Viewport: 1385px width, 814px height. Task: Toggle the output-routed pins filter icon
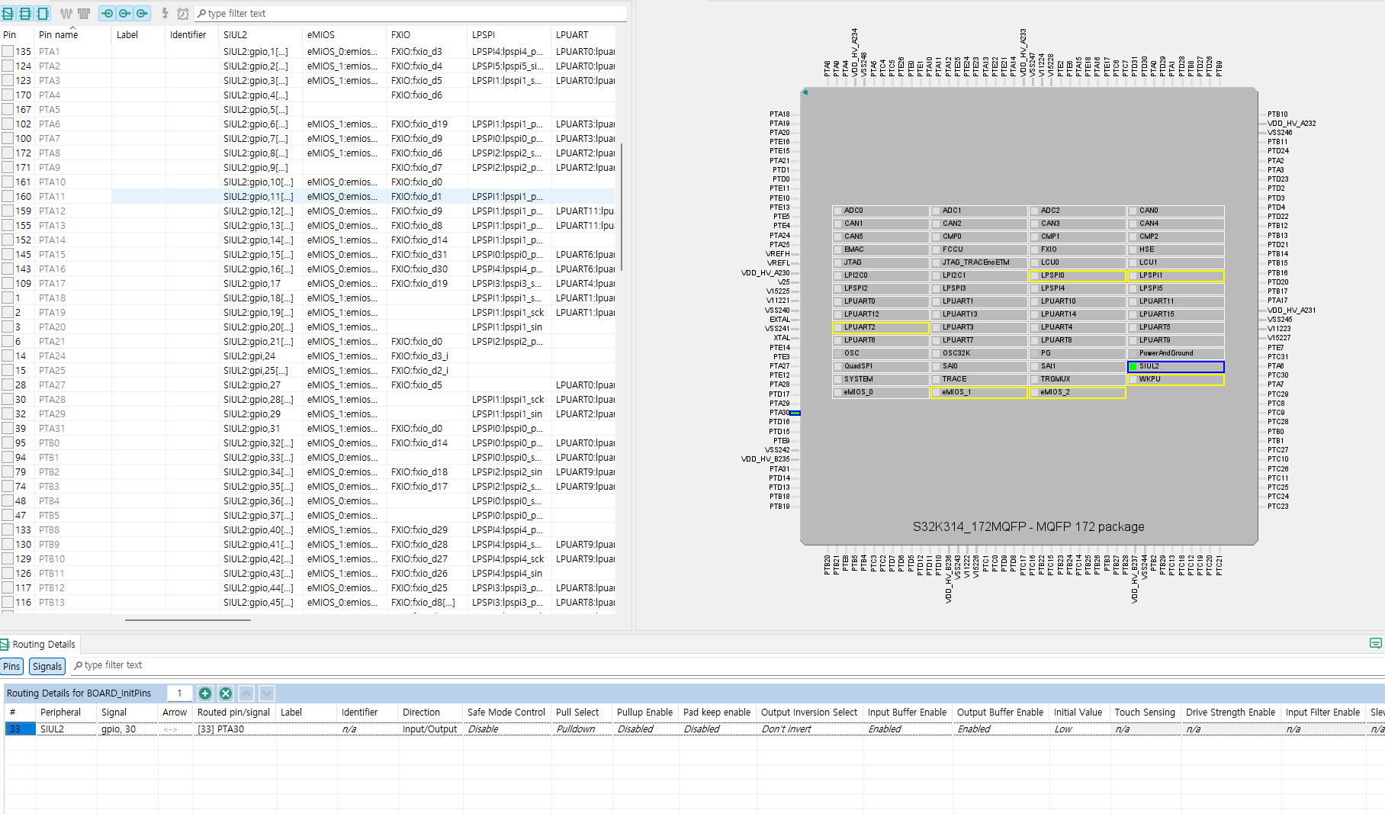pyautogui.click(x=124, y=13)
